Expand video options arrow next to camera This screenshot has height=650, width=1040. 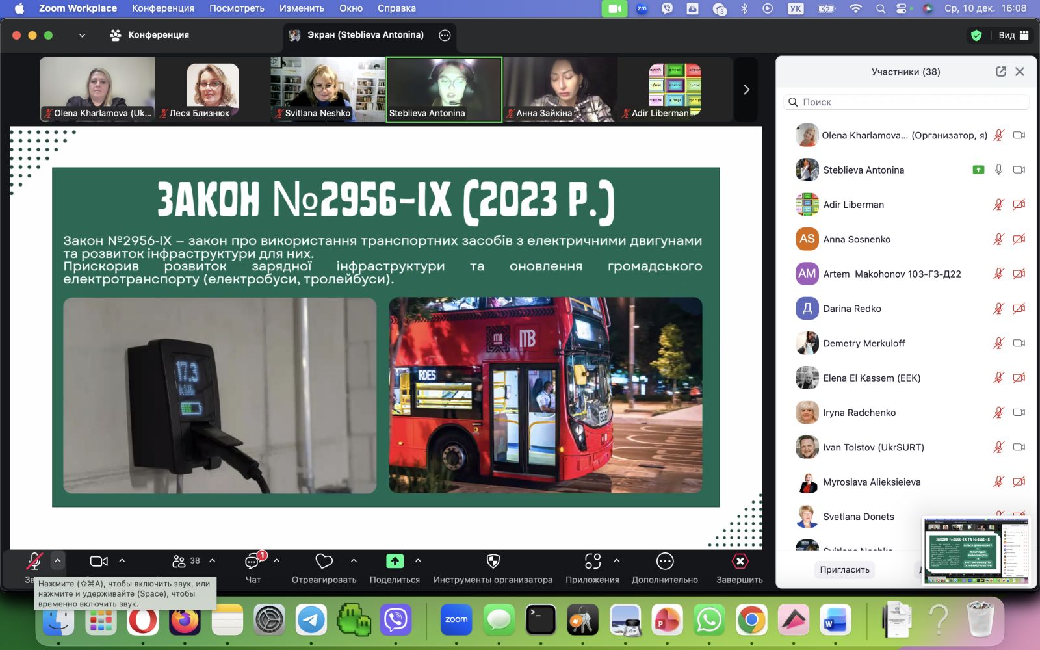[x=122, y=560]
